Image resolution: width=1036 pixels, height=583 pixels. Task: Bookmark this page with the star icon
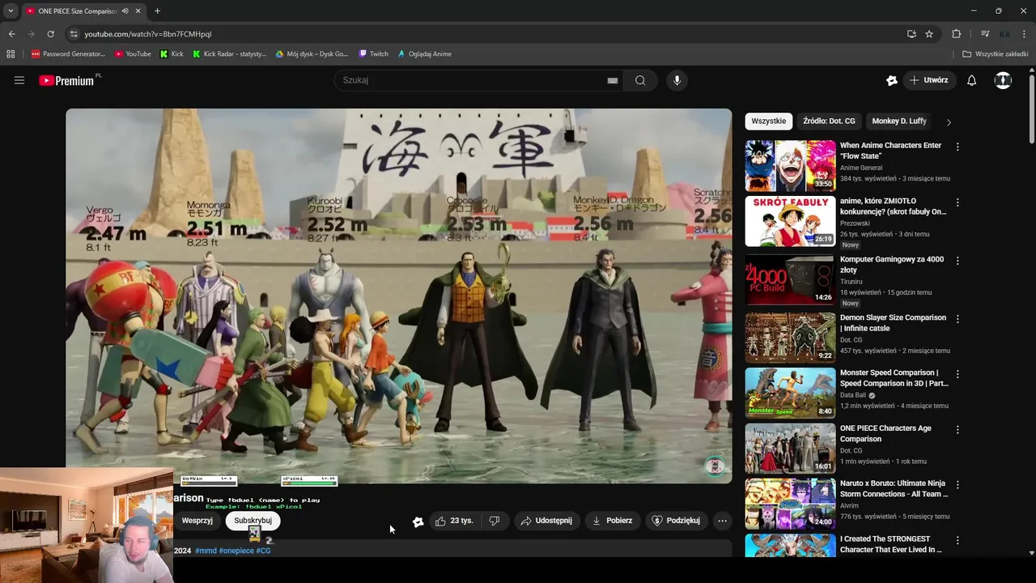click(x=929, y=34)
